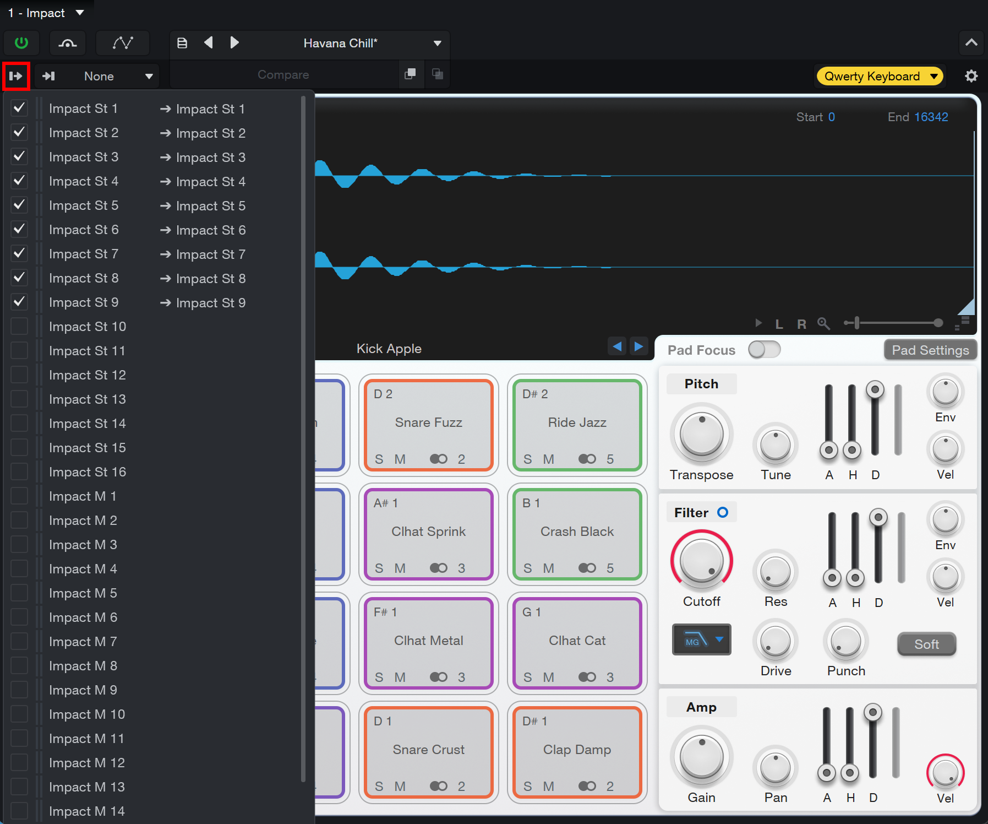Collapse plugin header with up chevron
This screenshot has height=824, width=988.
point(971,42)
